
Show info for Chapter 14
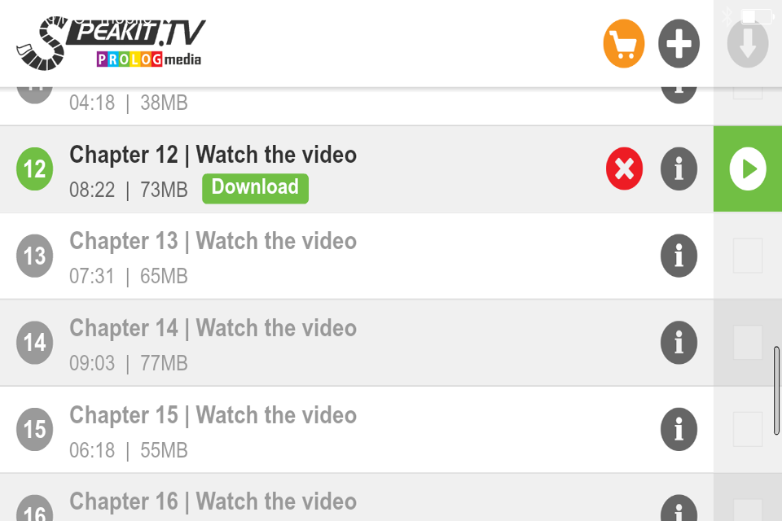[679, 343]
